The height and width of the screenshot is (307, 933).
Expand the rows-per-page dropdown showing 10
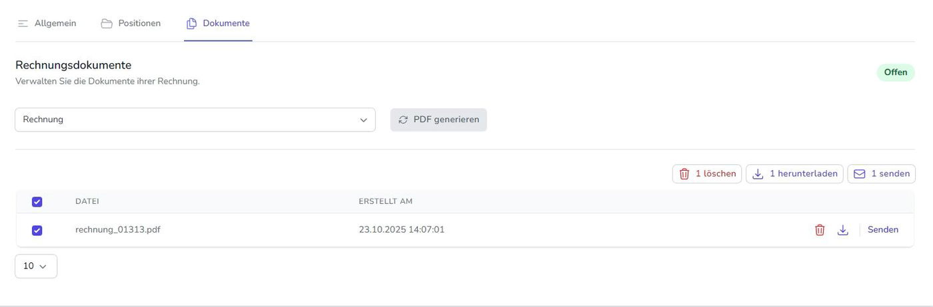point(36,266)
